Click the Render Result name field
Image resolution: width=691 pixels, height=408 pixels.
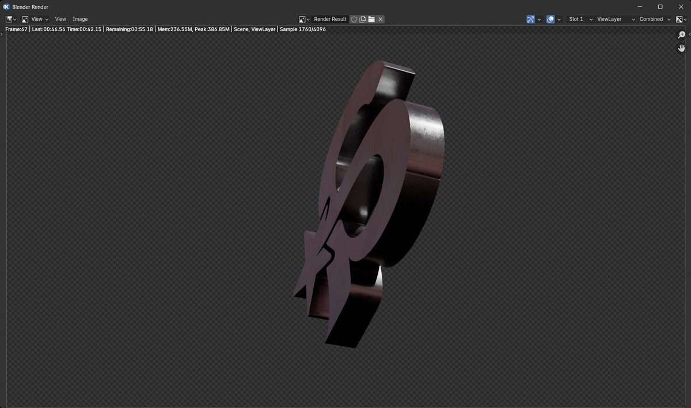330,19
